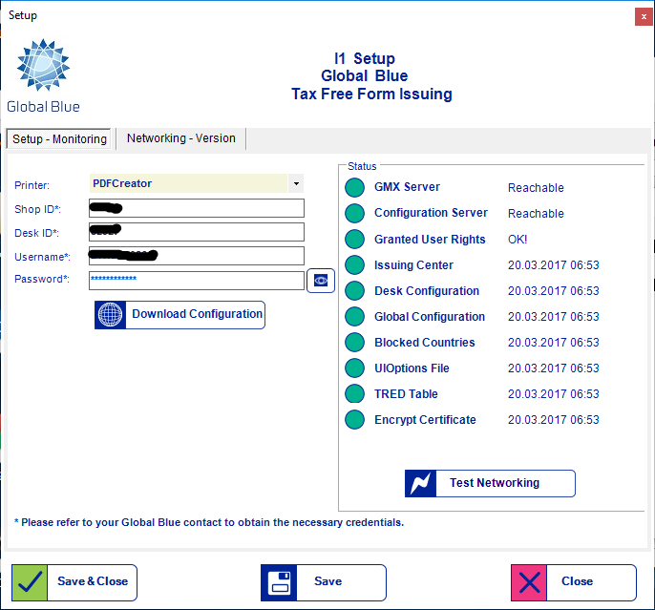Click the Blocked Countries status circle
The image size is (655, 610).
point(355,343)
